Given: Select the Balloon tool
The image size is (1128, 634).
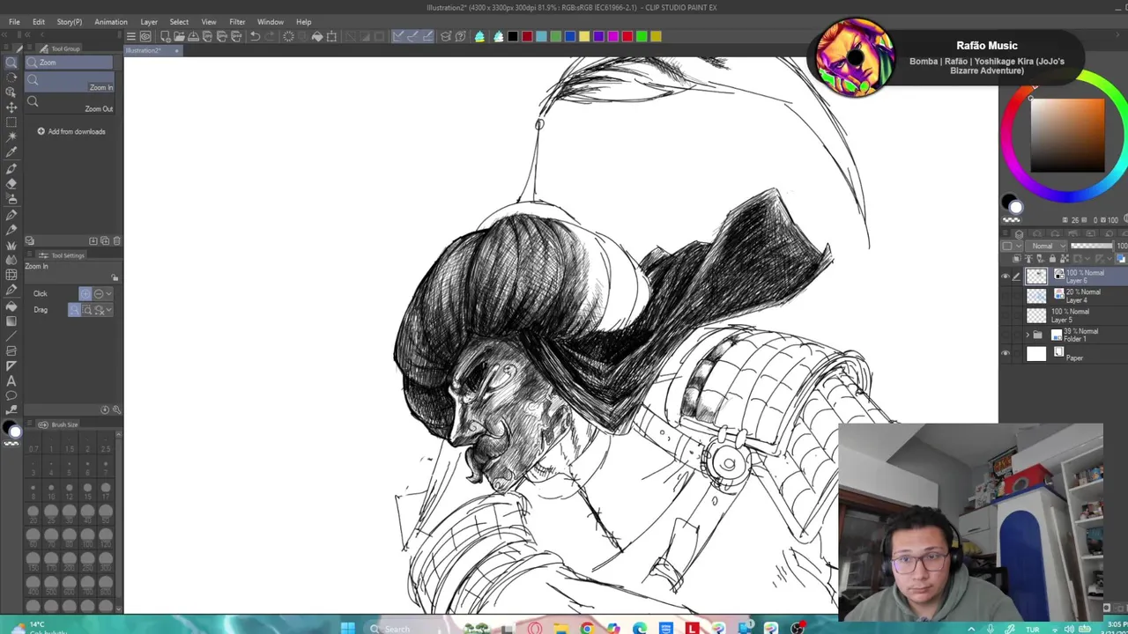Looking at the screenshot, I should click(11, 395).
